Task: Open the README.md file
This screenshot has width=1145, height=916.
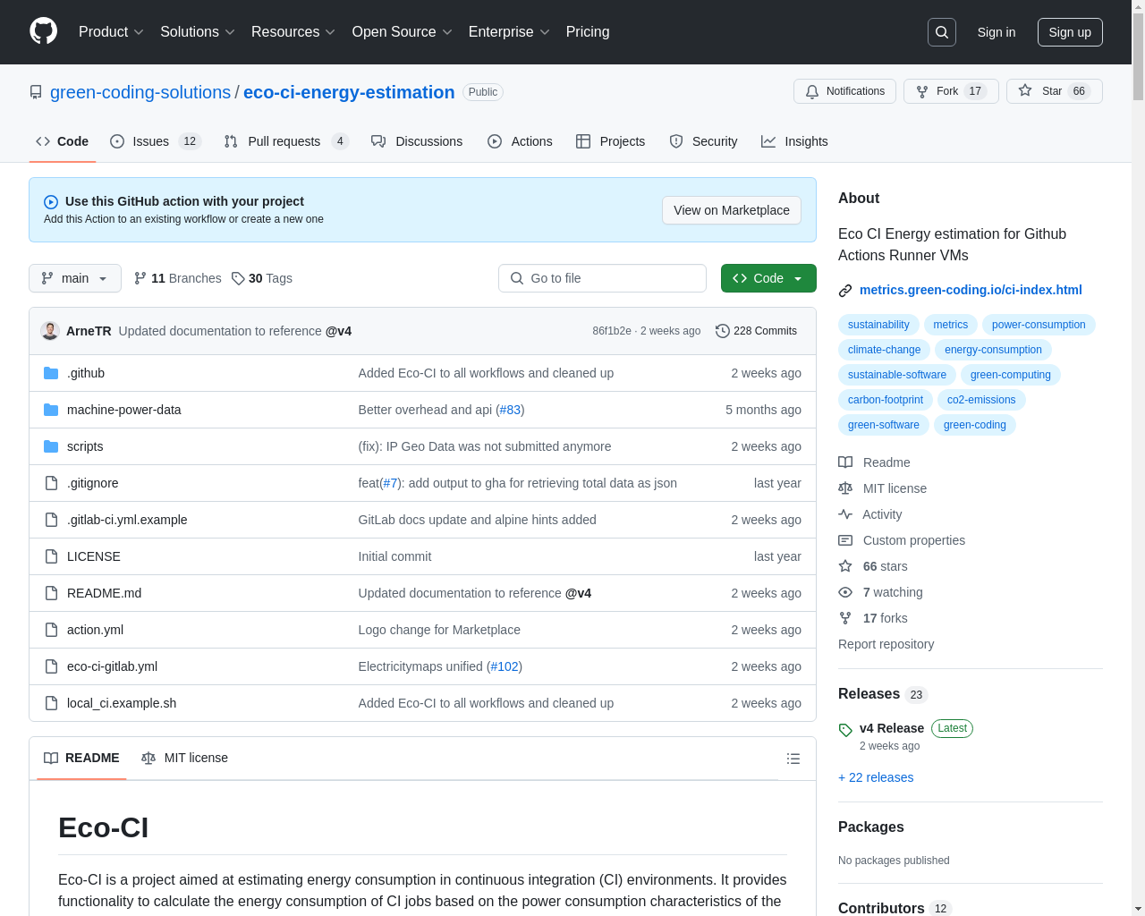Action: pyautogui.click(x=104, y=593)
